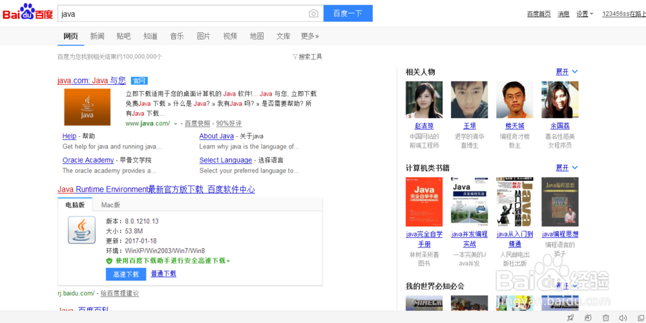
Task: Click the window layers icon in status bar
Action: pos(641,318)
